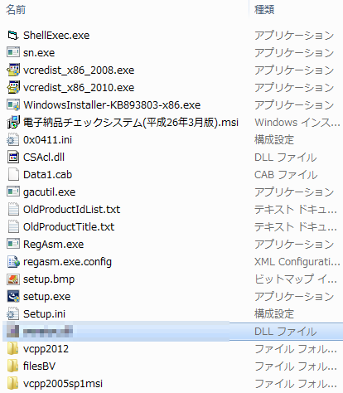
Task: Click the 0x0411.ini gear icon
Action: coord(13,140)
